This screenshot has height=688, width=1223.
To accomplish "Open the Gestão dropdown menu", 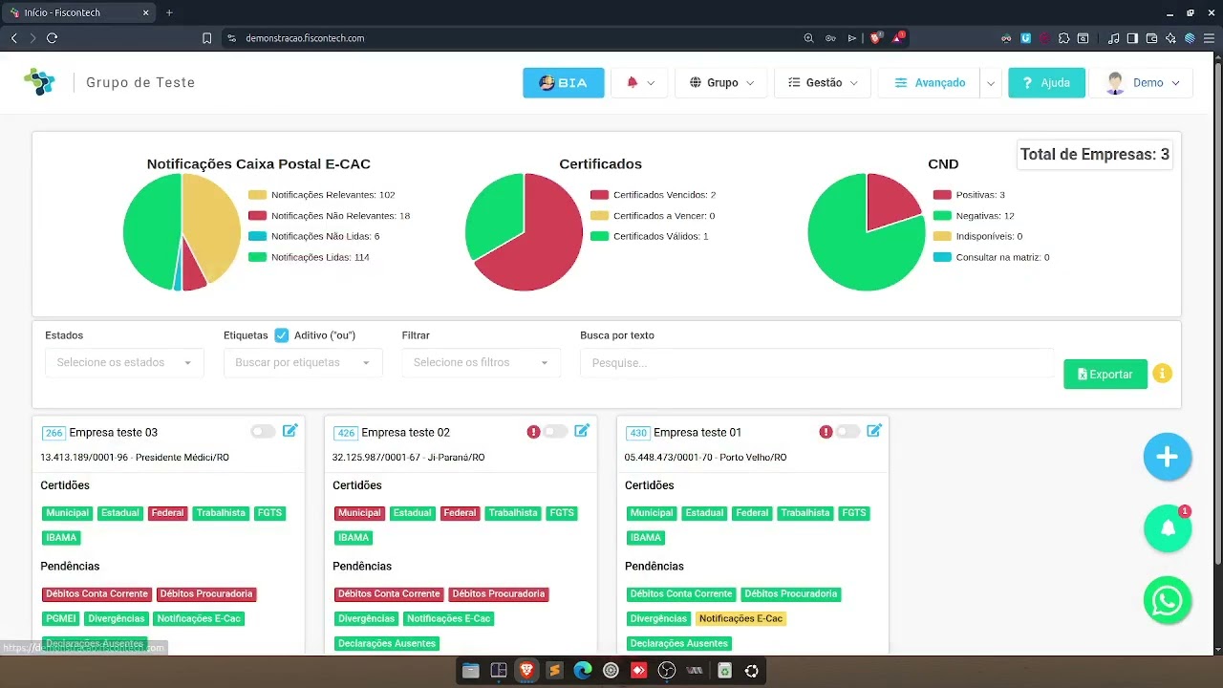I will click(823, 83).
